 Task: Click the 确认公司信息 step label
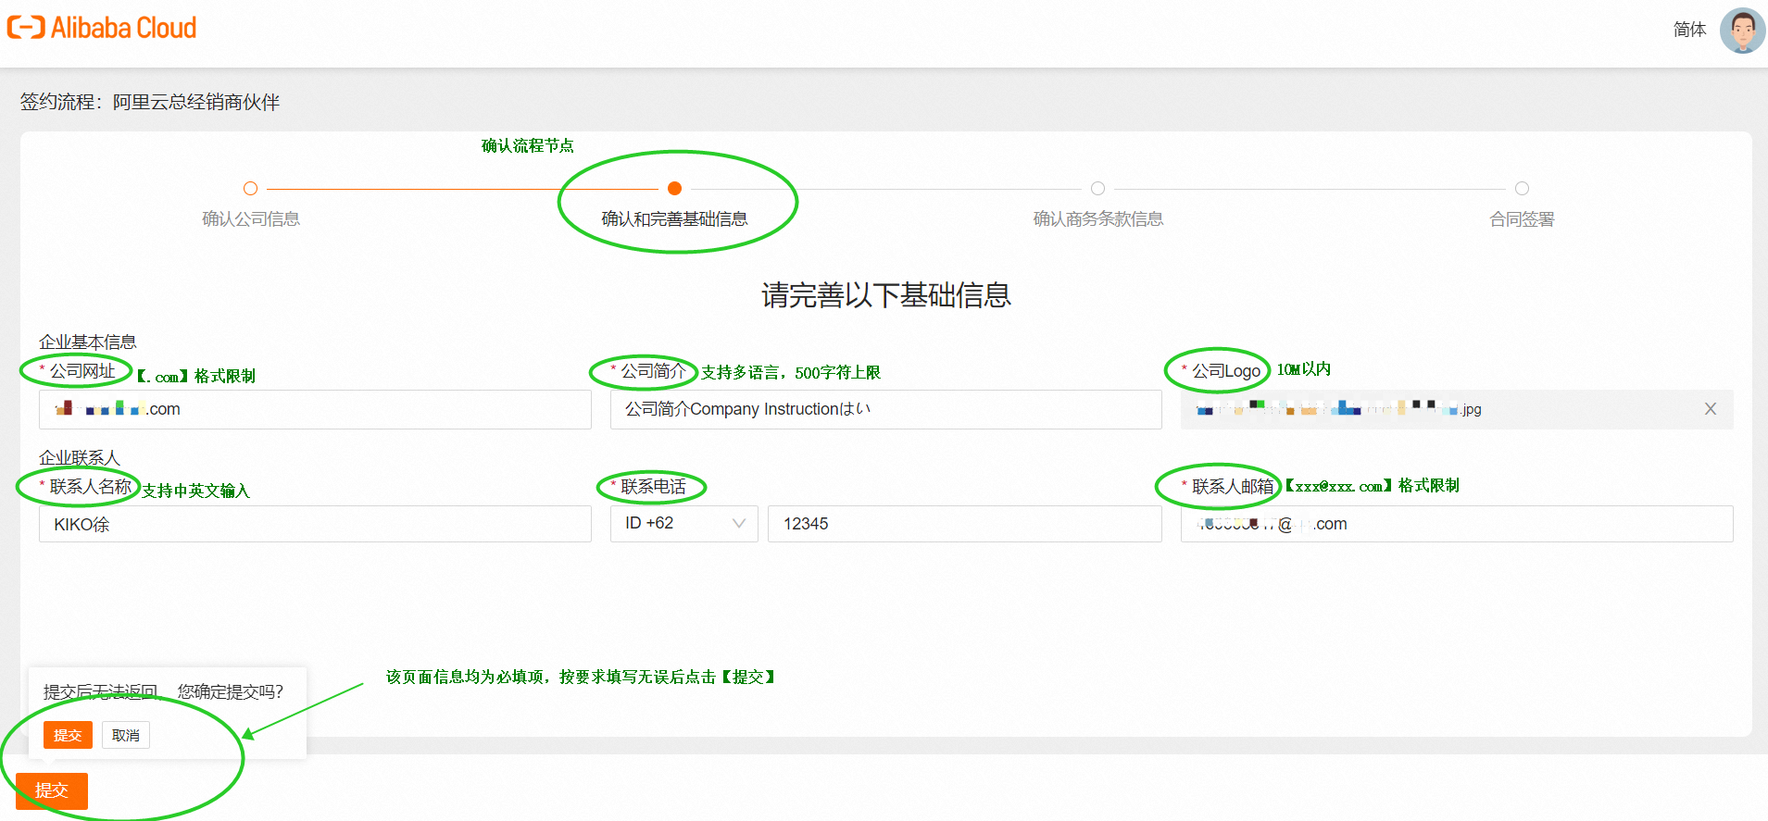click(251, 219)
